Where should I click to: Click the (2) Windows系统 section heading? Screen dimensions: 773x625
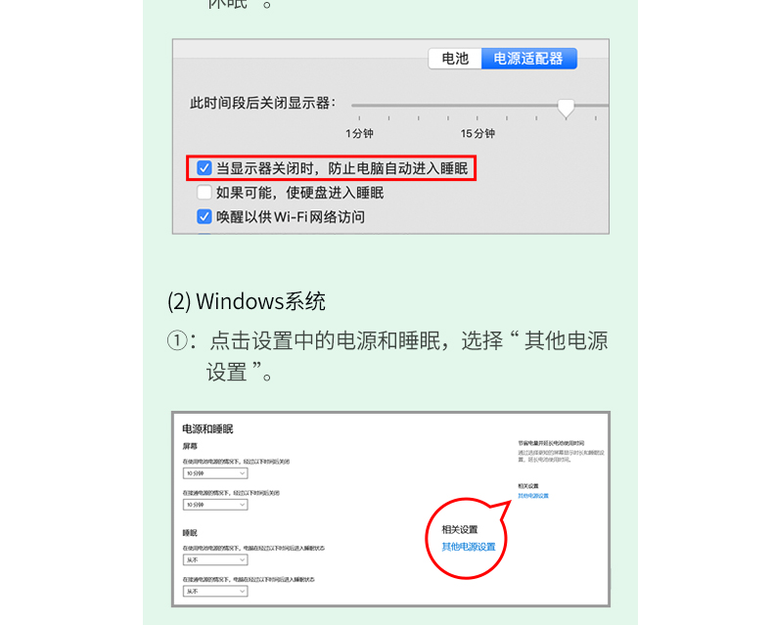[247, 301]
